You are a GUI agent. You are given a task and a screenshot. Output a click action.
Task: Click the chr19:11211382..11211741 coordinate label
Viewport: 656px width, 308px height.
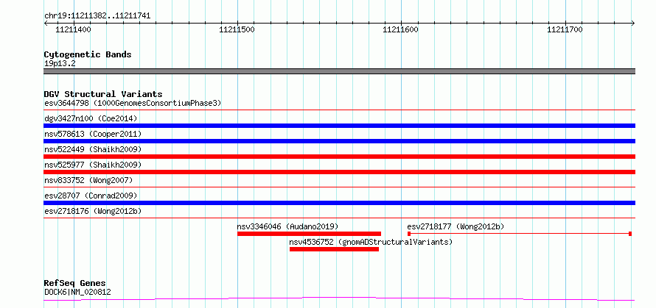[97, 16]
